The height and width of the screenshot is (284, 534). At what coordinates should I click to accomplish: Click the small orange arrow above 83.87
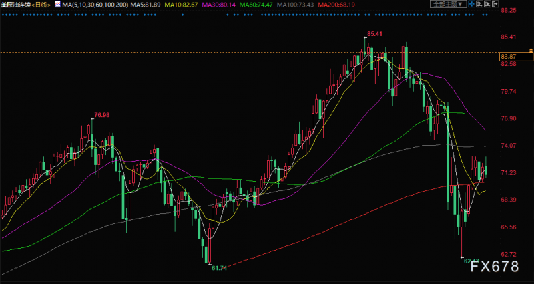point(531,50)
